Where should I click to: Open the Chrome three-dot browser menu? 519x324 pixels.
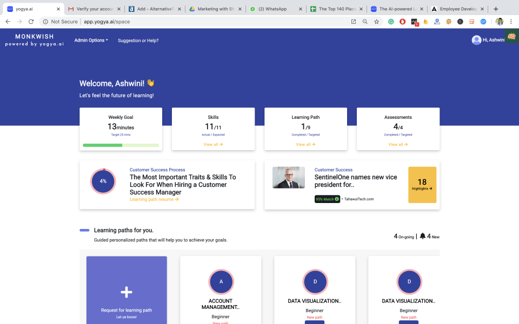point(510,22)
